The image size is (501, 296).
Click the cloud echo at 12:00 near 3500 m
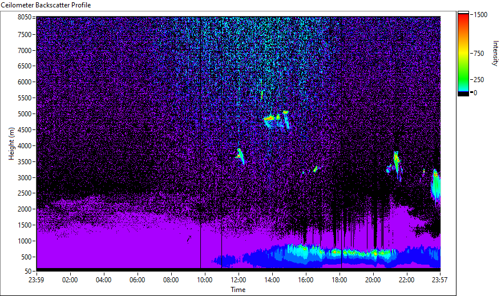240,156
